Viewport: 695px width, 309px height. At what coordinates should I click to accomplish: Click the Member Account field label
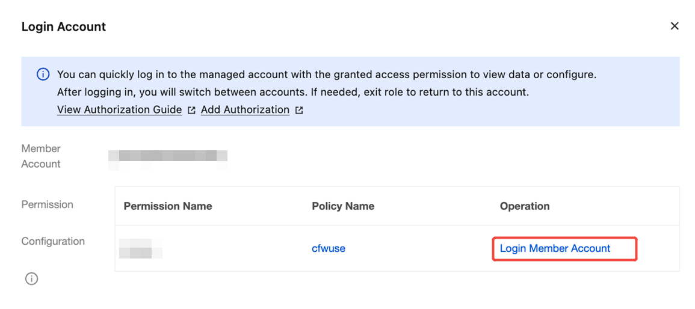41,156
